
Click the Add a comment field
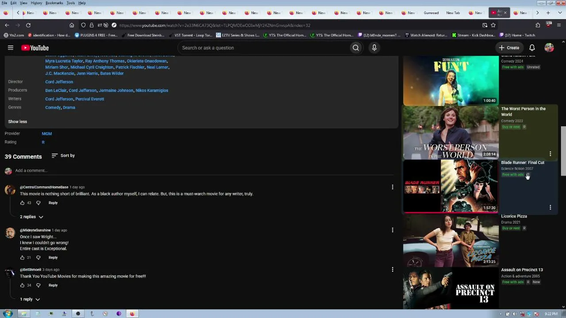coord(203,170)
